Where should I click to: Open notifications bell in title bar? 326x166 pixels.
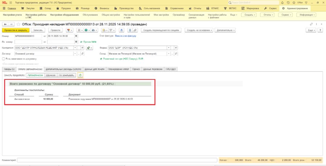282,3
